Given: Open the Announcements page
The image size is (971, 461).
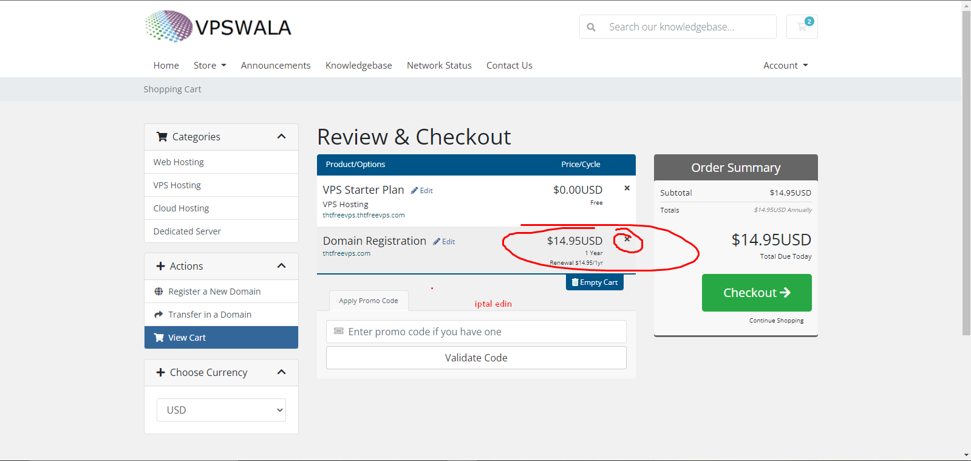Looking at the screenshot, I should (276, 66).
